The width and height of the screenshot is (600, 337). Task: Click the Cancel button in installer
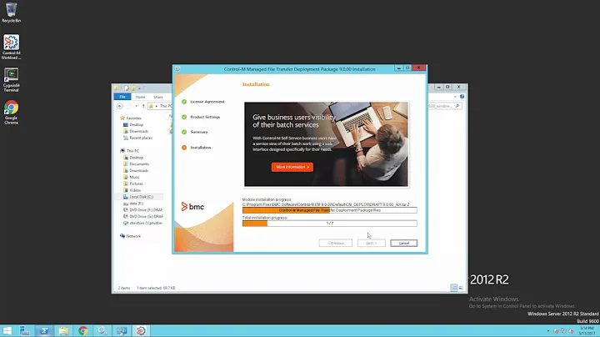(403, 244)
